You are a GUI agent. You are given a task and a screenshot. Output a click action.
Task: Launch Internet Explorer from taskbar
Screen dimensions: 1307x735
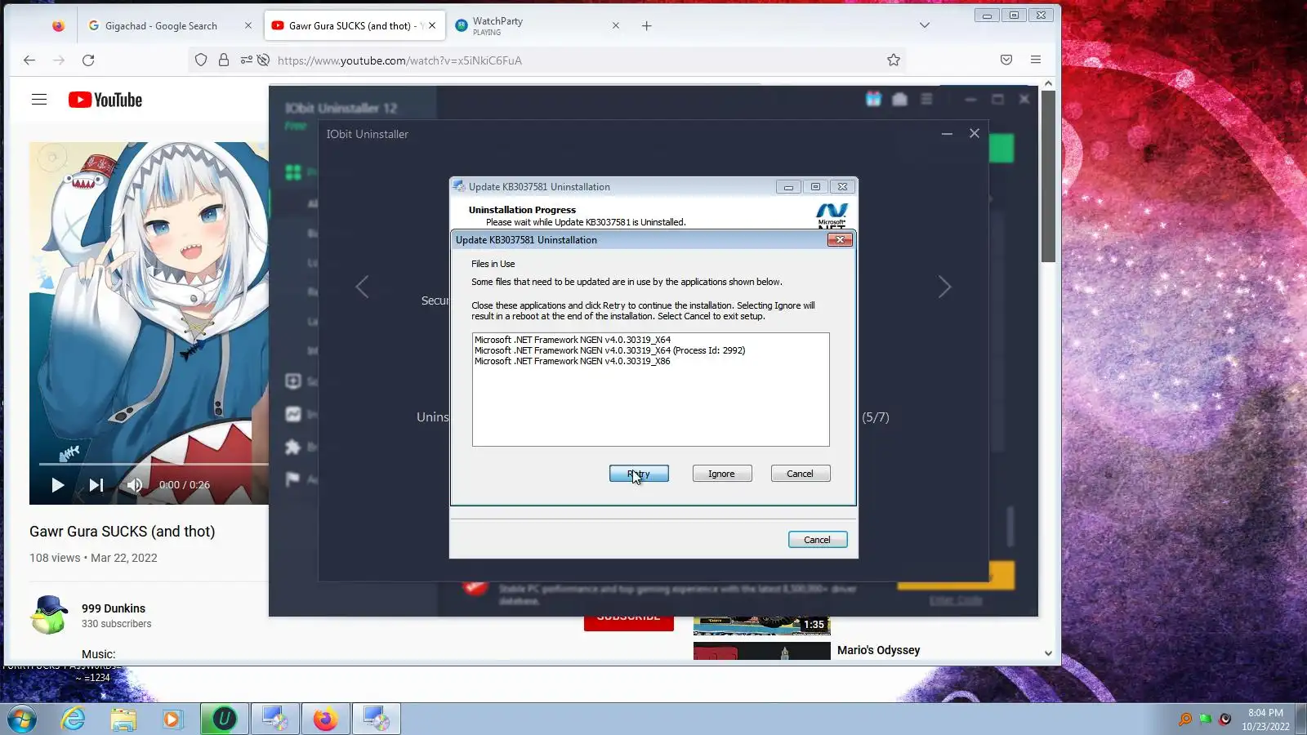(74, 719)
